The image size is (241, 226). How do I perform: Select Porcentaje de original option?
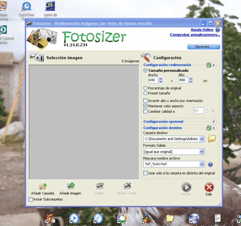(145, 88)
